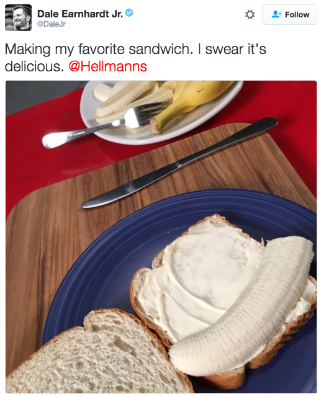Screen dimensions: 321x397
Task: Open the @DaleJr handle link
Action: click(x=52, y=24)
